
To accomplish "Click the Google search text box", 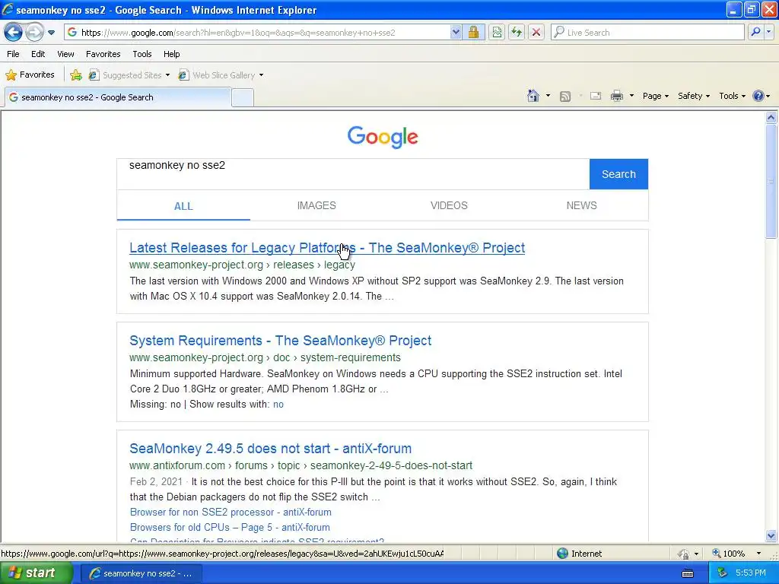I will tap(353, 174).
